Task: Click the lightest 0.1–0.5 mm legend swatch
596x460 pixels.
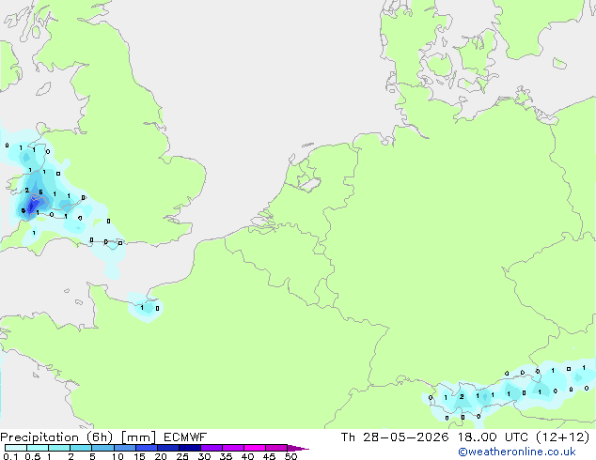Action: (16, 448)
